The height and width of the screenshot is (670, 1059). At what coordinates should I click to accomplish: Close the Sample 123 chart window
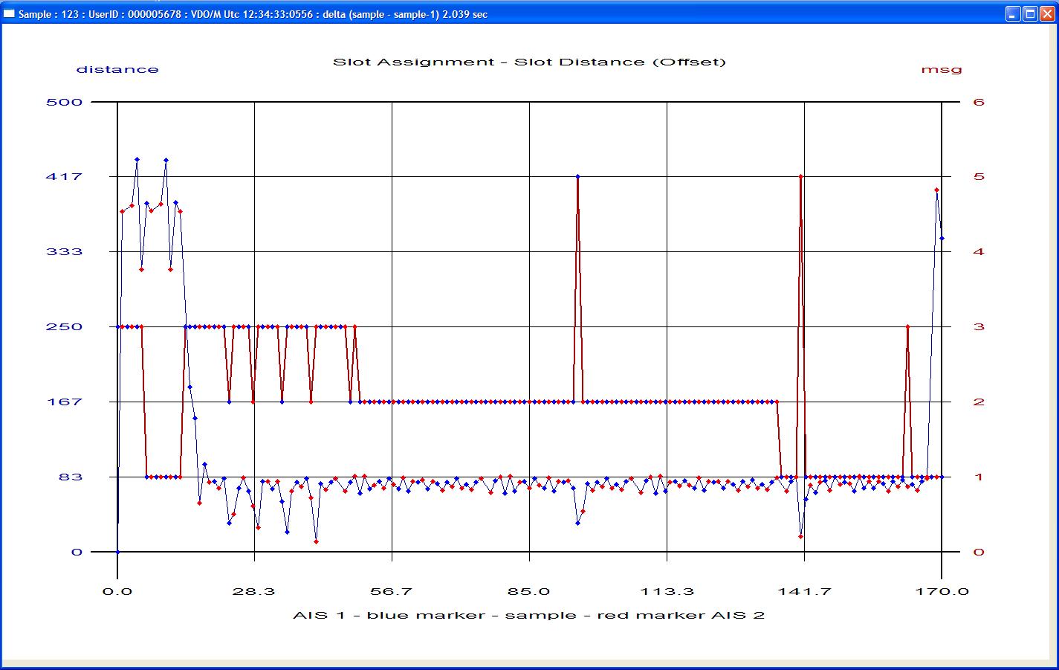(x=1046, y=14)
